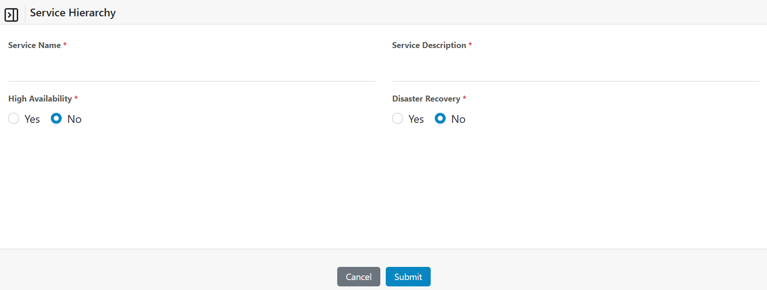The height and width of the screenshot is (290, 767).
Task: Select Yes radio circle for Disaster Recovery
Action: coord(398,119)
